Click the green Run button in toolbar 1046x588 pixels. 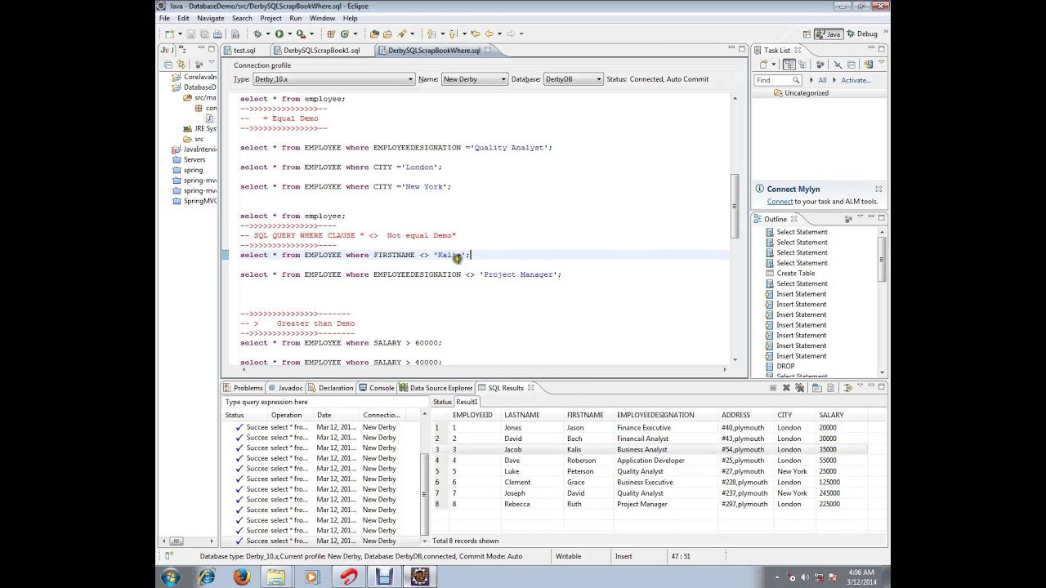(x=279, y=33)
